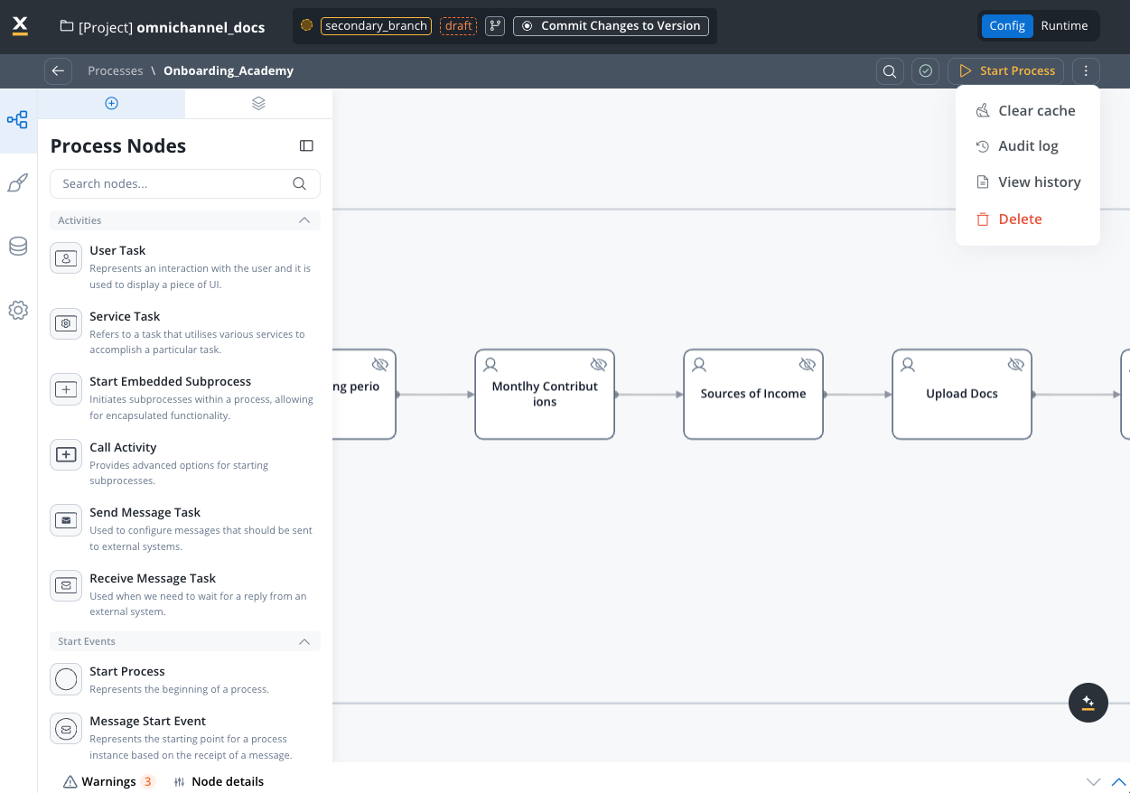Toggle visibility on Sources of Income node
This screenshot has height=793, width=1130.
pos(807,365)
